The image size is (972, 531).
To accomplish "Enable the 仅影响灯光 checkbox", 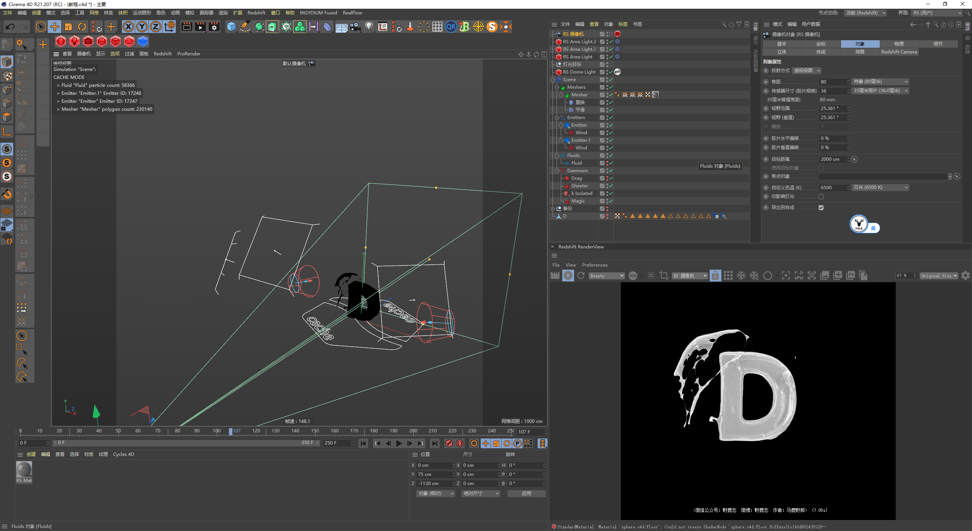I will pyautogui.click(x=821, y=196).
